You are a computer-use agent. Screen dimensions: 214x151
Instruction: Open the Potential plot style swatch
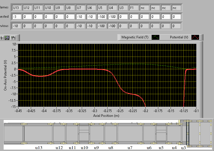click(x=195, y=37)
